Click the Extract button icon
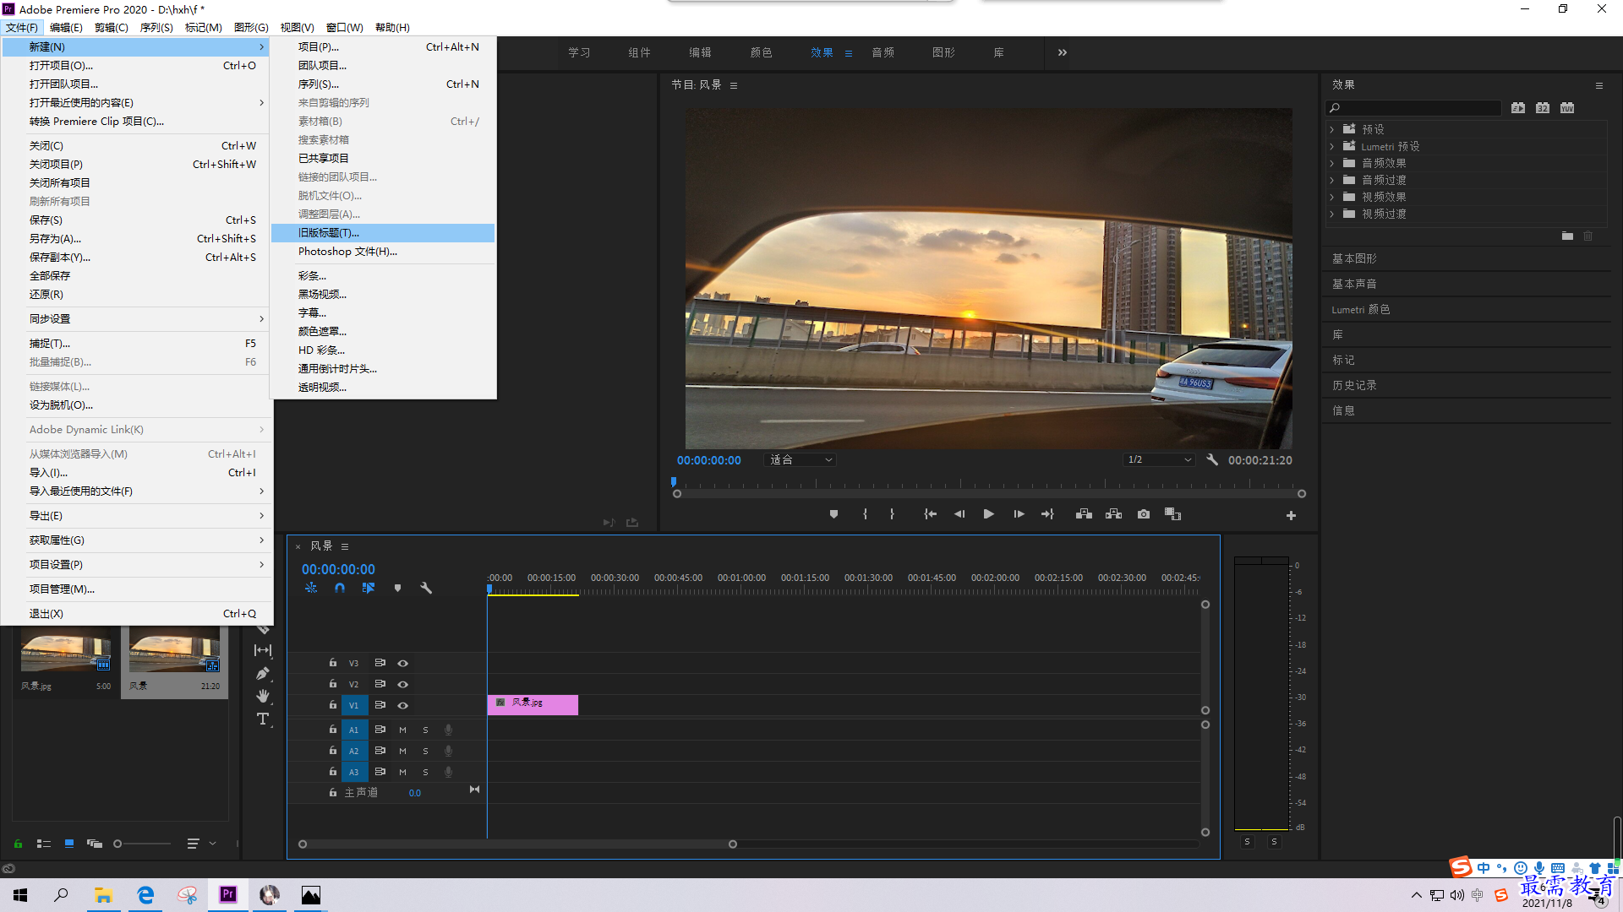 tap(1113, 514)
